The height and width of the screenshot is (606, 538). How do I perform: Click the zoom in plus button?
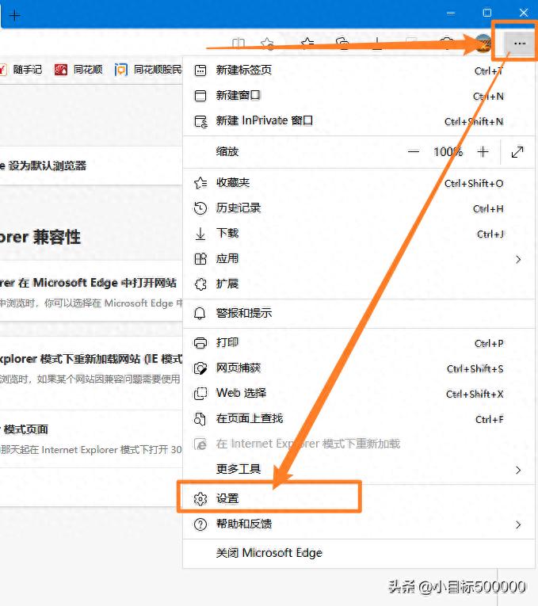click(483, 151)
